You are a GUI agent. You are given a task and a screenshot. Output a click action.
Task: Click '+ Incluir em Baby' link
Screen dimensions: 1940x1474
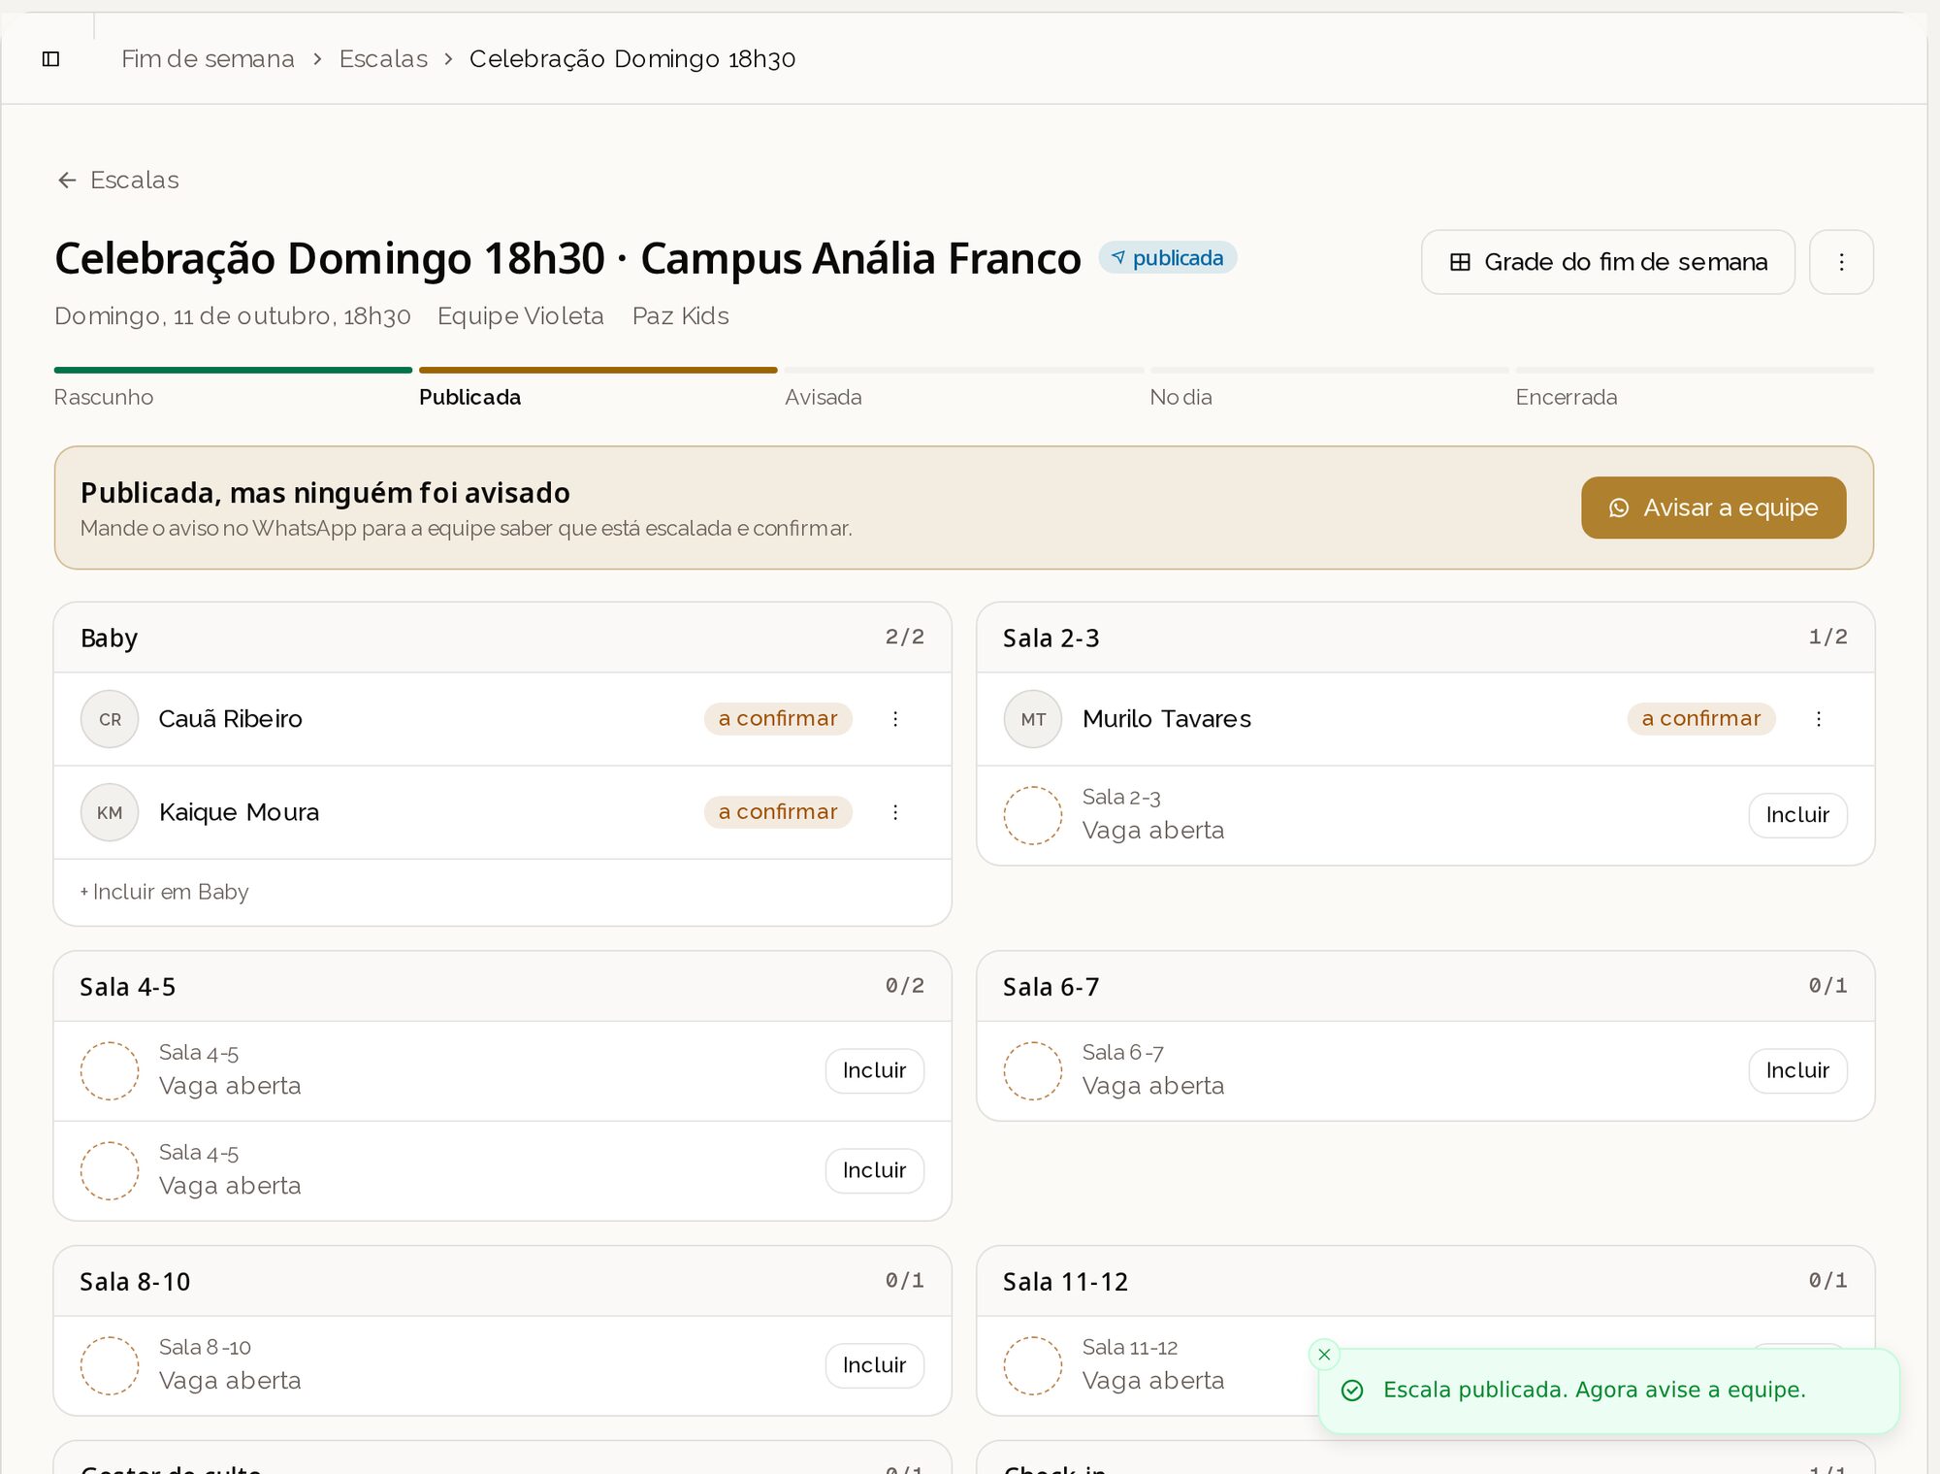[x=164, y=892]
